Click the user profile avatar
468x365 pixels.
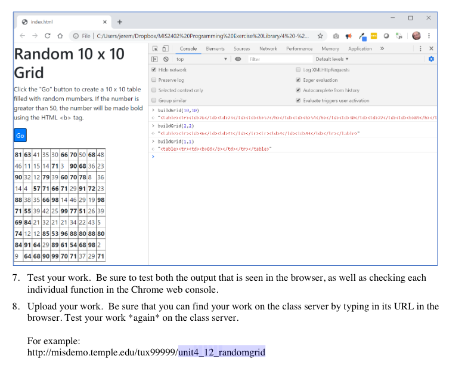[x=416, y=36]
